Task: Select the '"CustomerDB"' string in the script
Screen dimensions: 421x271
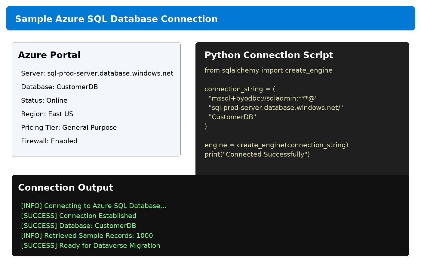Action: 232,117
